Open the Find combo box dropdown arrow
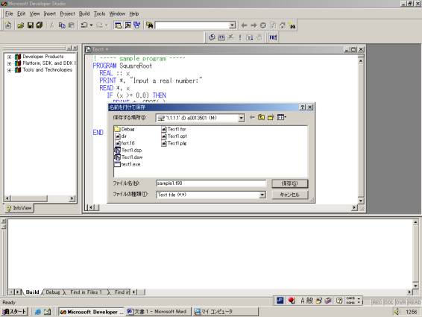This screenshot has width=422, height=317. coord(232,25)
